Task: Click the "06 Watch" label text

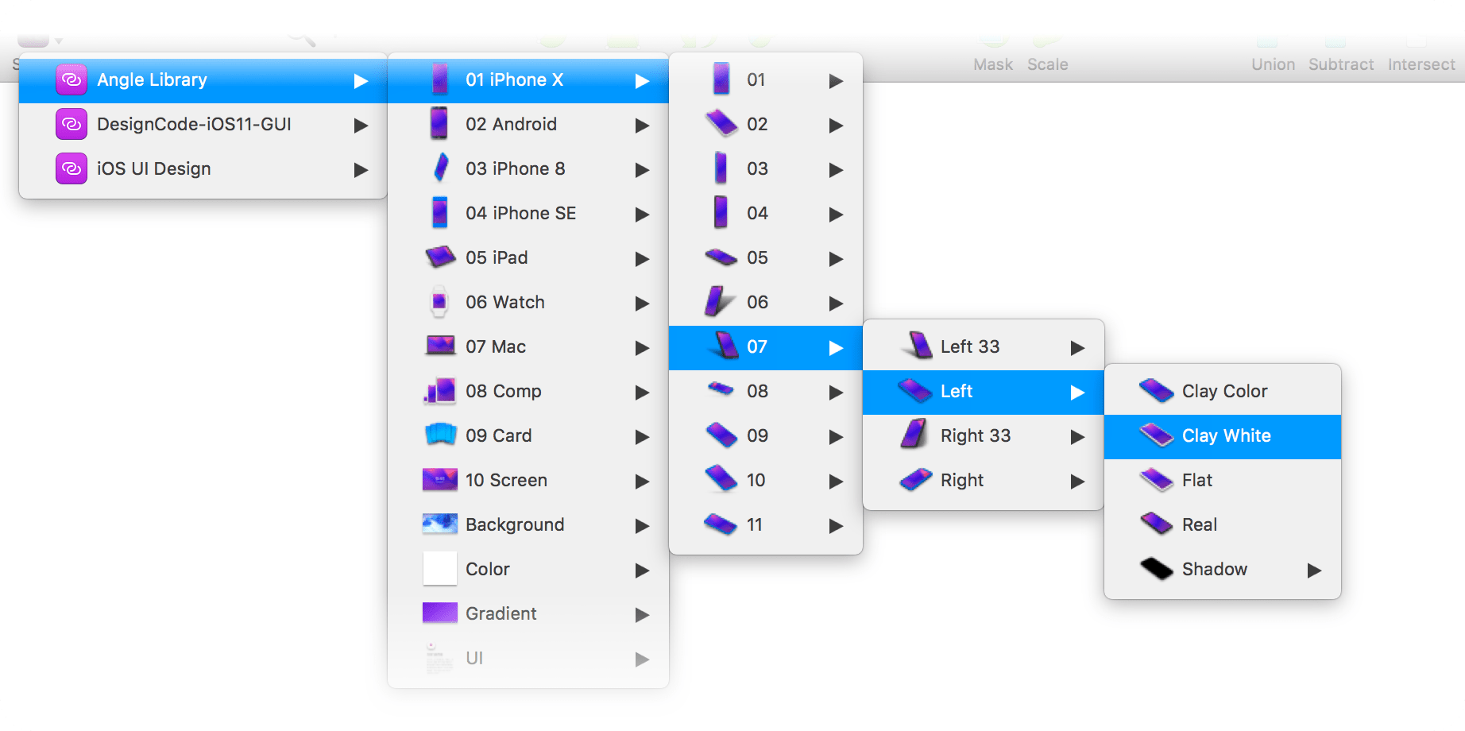Action: click(505, 303)
